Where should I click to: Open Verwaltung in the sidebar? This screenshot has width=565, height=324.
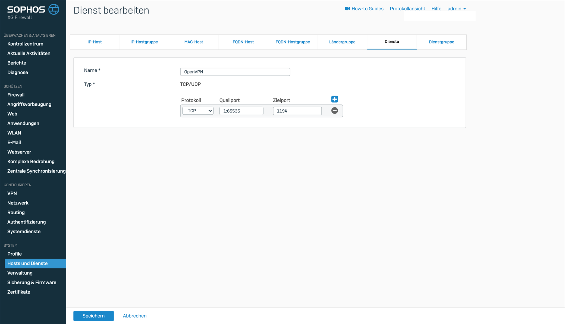pyautogui.click(x=20, y=273)
